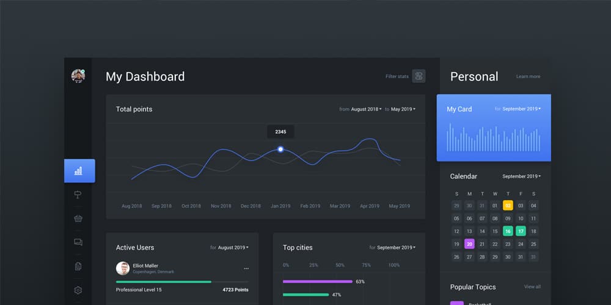Click the Professional Level 15 text
This screenshot has width=611, height=305.
tap(139, 290)
